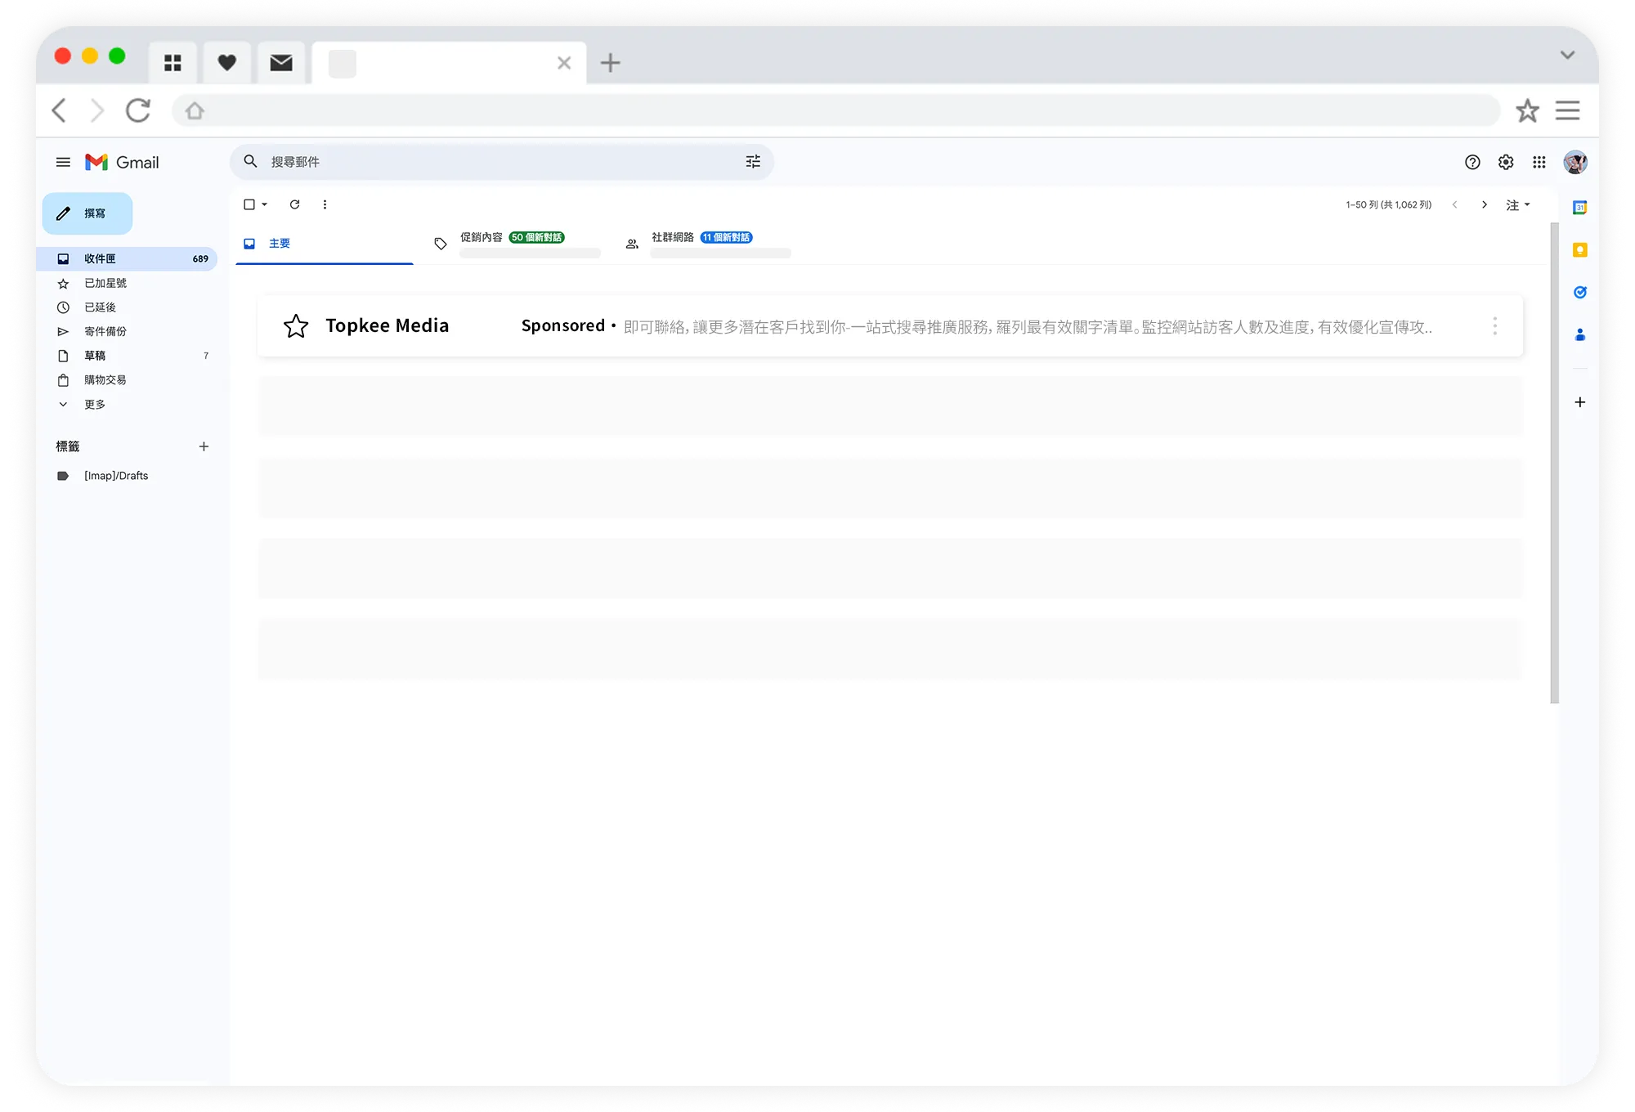Open Google apps grid
1635x1112 pixels.
point(1539,162)
